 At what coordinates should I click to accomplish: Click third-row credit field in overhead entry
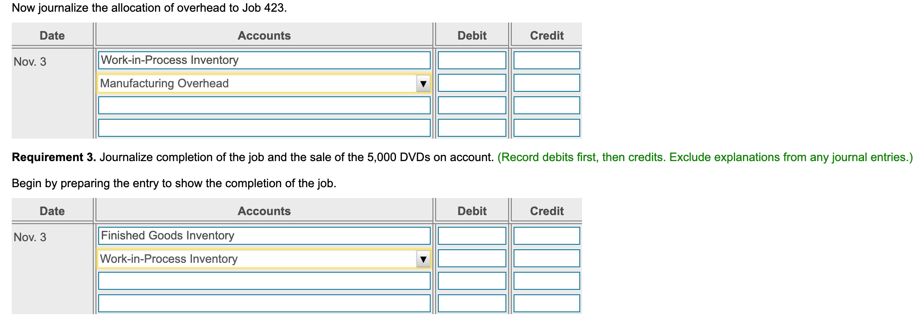click(x=547, y=105)
